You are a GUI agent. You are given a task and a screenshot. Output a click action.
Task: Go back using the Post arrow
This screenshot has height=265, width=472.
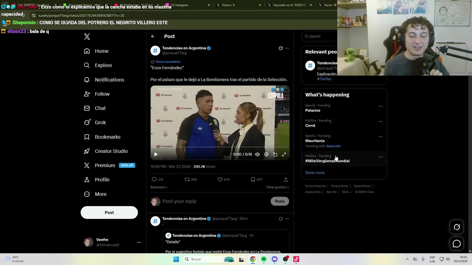tap(153, 36)
